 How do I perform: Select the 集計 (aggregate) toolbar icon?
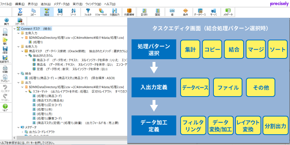coord(20,12)
